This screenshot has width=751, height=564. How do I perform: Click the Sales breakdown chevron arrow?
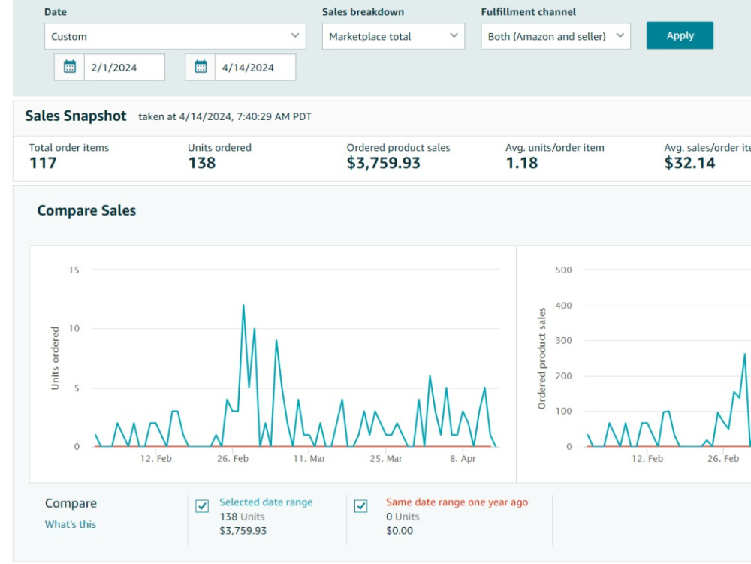click(x=454, y=35)
